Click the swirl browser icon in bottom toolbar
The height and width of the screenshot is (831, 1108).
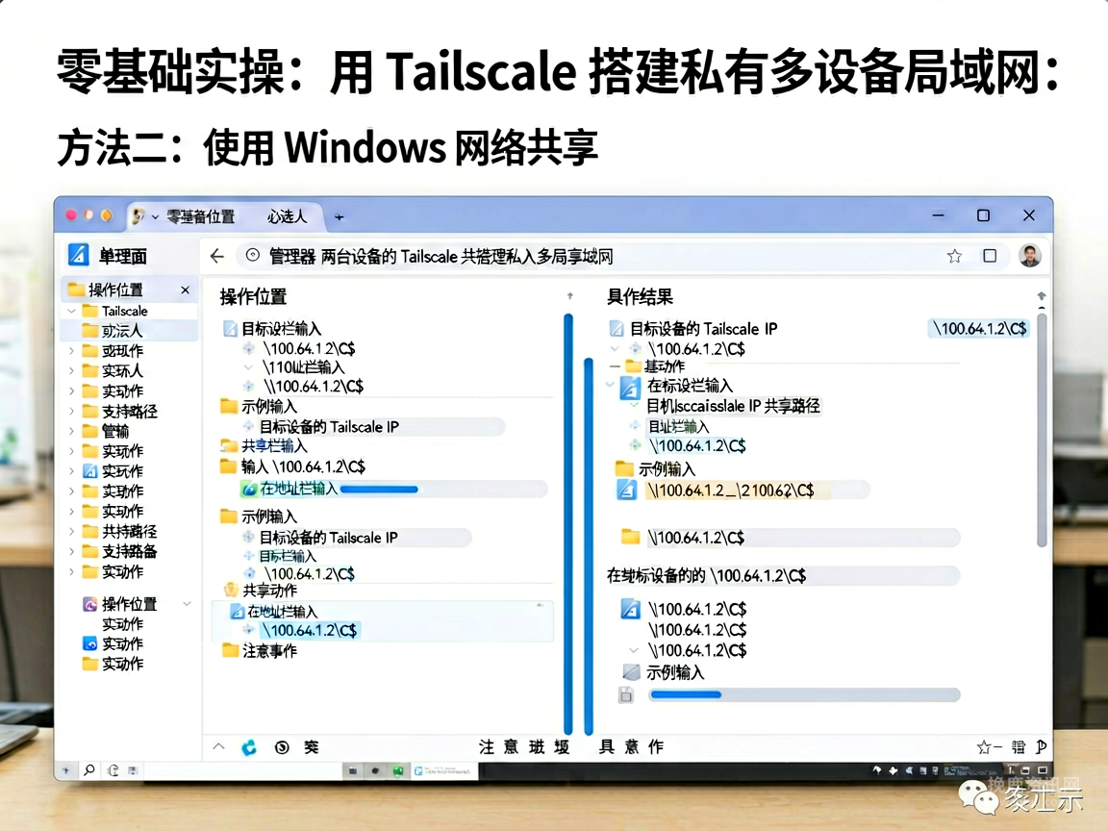249,747
